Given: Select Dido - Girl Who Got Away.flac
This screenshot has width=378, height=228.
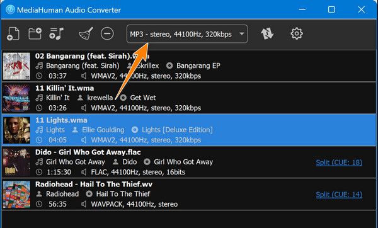Looking at the screenshot, I should coord(88,152).
